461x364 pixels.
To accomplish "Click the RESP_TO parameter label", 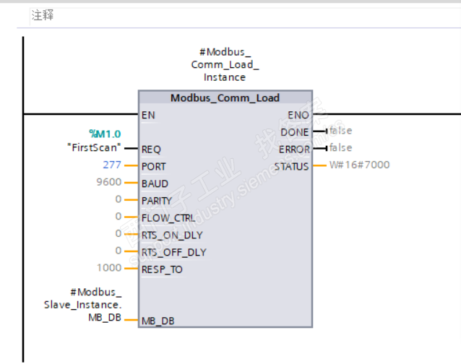I will 162,269.
